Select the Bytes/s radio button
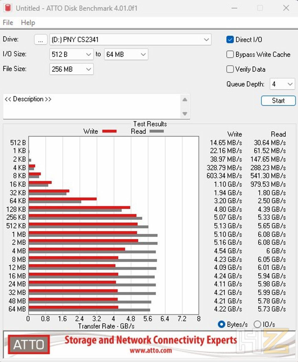 coord(221,324)
